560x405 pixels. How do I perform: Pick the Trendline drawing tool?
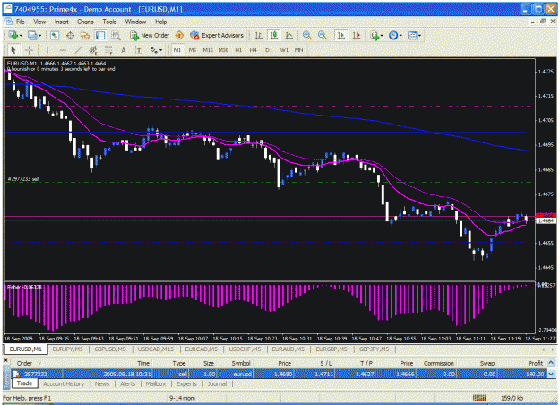point(78,50)
